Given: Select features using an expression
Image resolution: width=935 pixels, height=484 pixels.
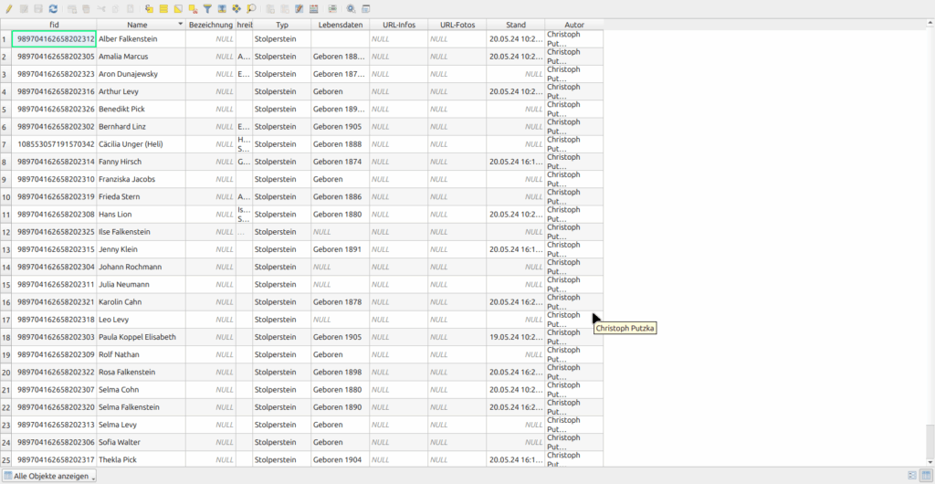Looking at the screenshot, I should (x=149, y=8).
